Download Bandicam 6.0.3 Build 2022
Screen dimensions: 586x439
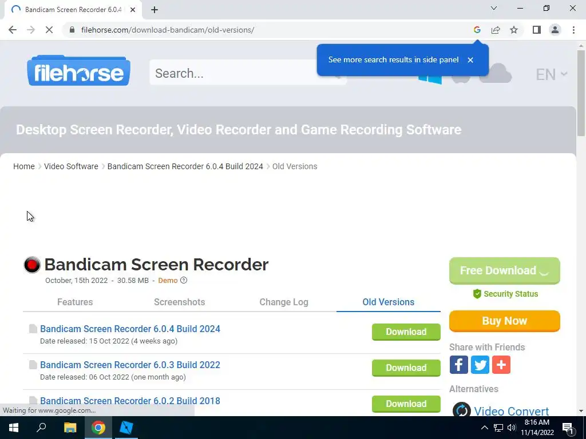406,368
